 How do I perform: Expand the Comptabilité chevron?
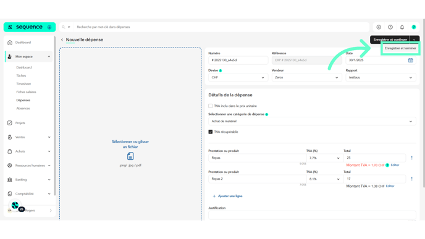coord(49,194)
